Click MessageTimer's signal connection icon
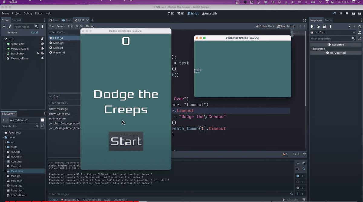The width and height of the screenshot is (363, 202). coord(42,58)
